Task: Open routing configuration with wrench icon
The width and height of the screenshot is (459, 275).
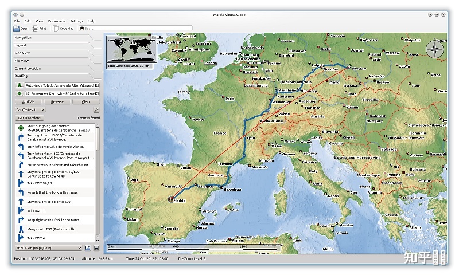Action: (x=96, y=110)
